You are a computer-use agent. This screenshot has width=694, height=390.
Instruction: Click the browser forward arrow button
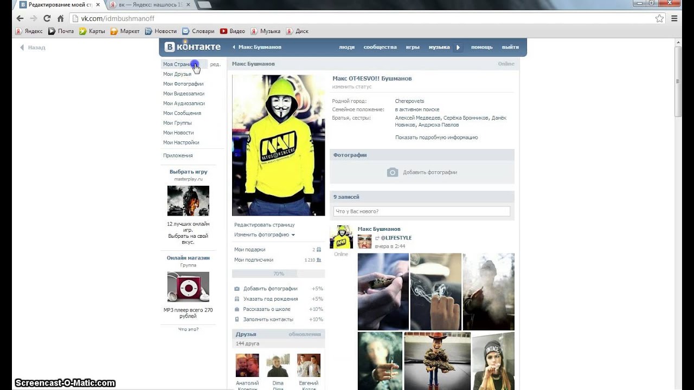click(x=34, y=18)
